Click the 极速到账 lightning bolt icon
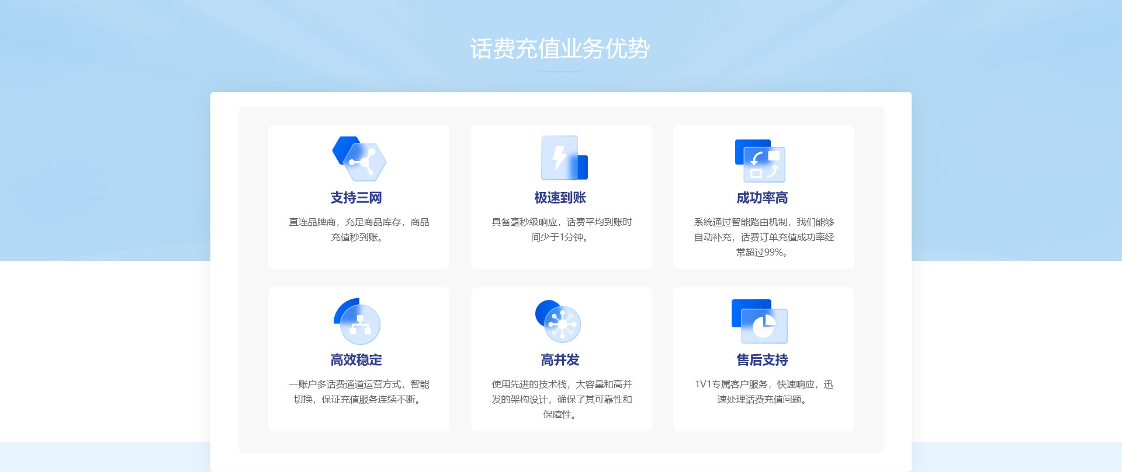This screenshot has width=1122, height=472. [563, 158]
